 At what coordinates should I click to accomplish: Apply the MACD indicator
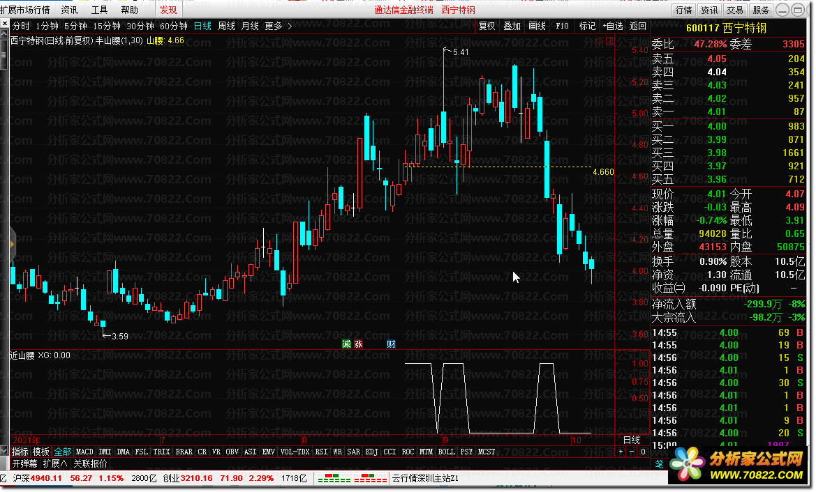[84, 452]
